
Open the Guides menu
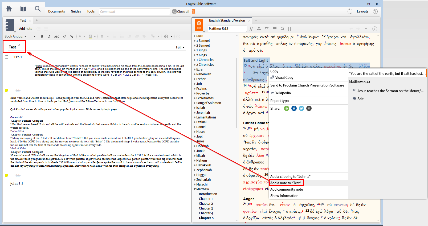tap(76, 11)
